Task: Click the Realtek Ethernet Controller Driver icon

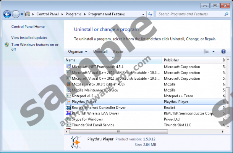Action: 69,108
